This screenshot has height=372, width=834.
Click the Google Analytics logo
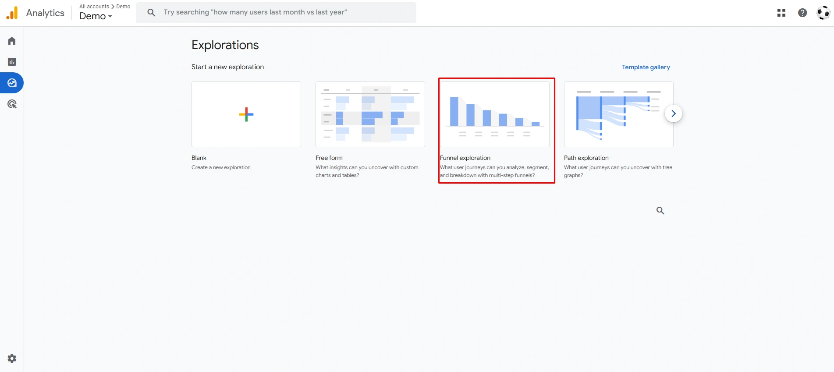point(12,13)
